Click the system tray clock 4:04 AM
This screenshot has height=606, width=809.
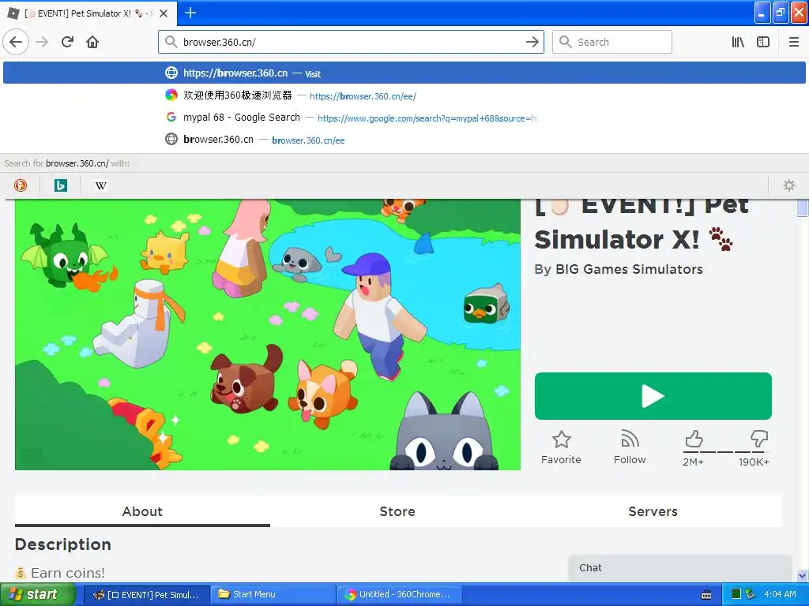[780, 595]
